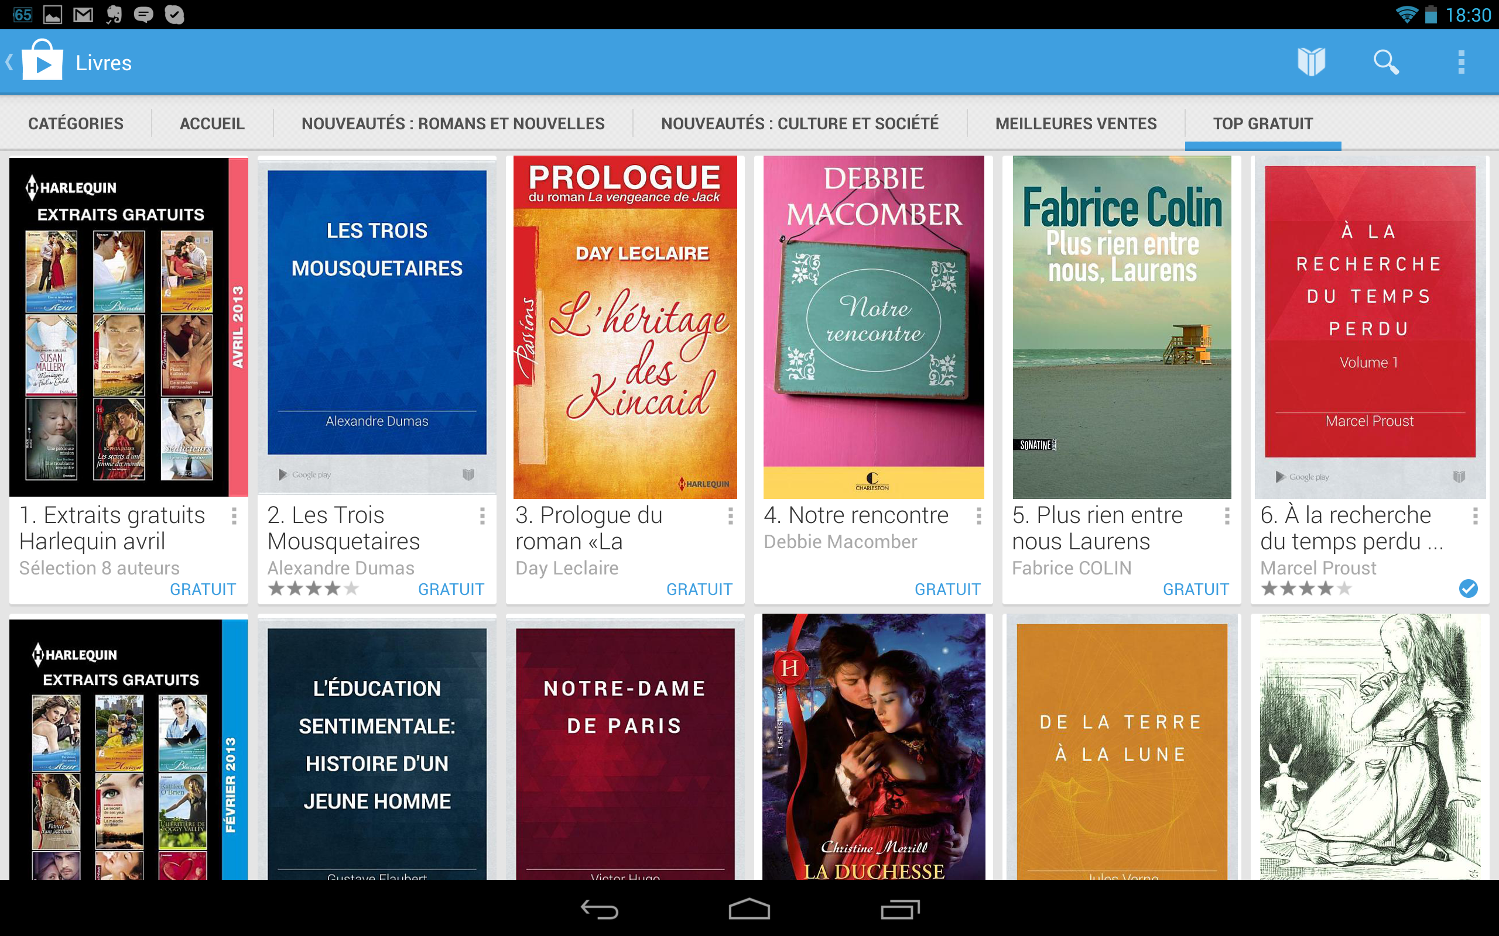1499x936 pixels.
Task: Open options menu for Extraits gratuits Harlequin avril
Action: [x=234, y=515]
